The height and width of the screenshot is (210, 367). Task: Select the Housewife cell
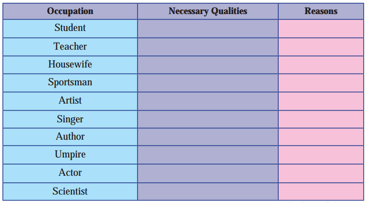click(x=70, y=65)
